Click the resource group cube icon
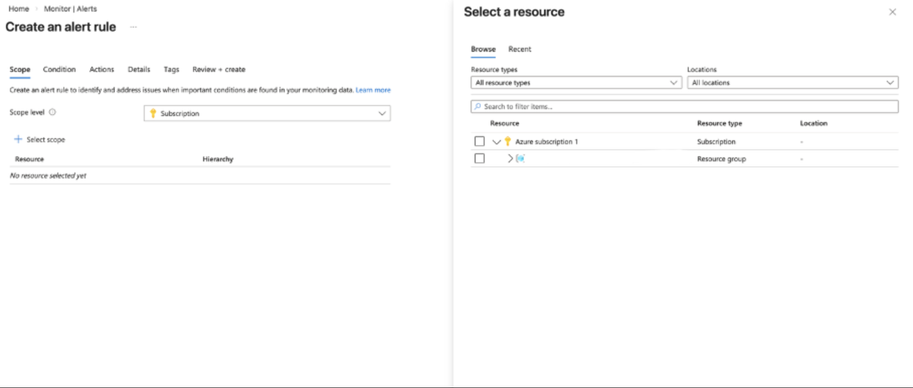Screen dimensions: 913x388 pyautogui.click(x=520, y=158)
